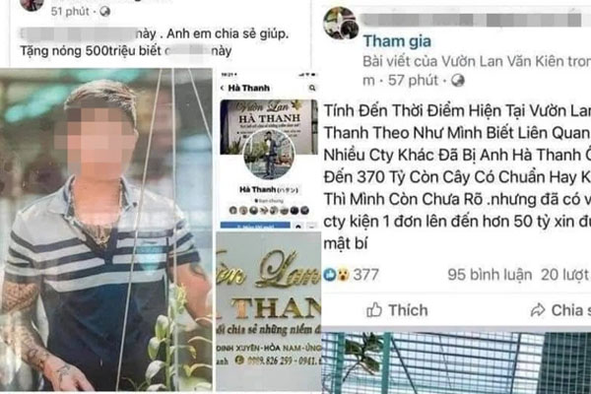Image resolution: width=591 pixels, height=394 pixels.
Task: Tap the search icon in Hà Thanh profile
Action: pos(312,88)
